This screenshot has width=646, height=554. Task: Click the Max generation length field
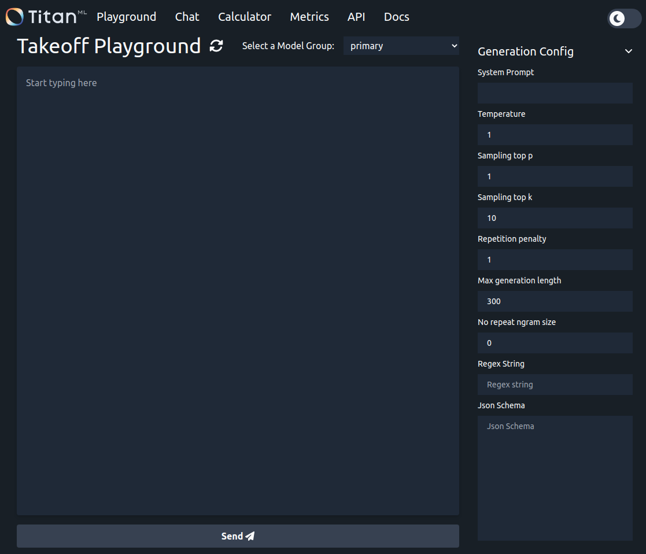point(555,301)
